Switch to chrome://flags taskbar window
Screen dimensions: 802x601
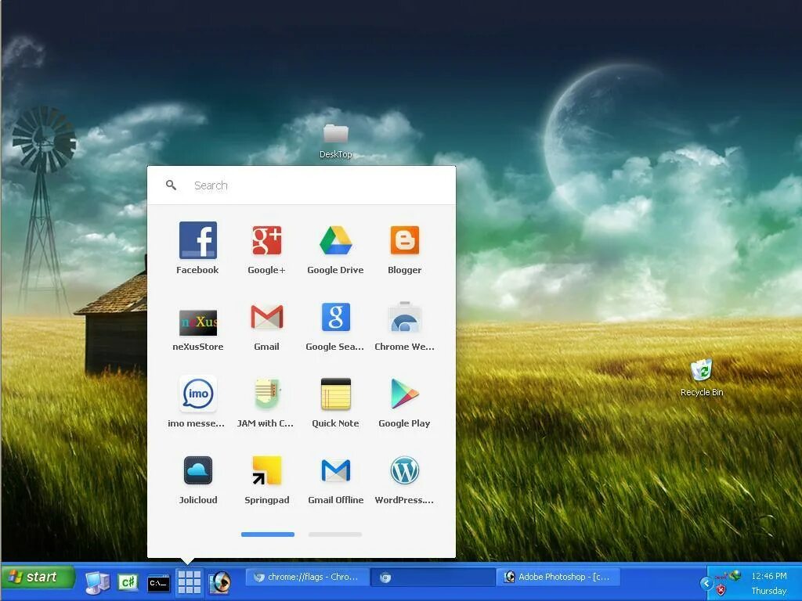[x=306, y=577]
